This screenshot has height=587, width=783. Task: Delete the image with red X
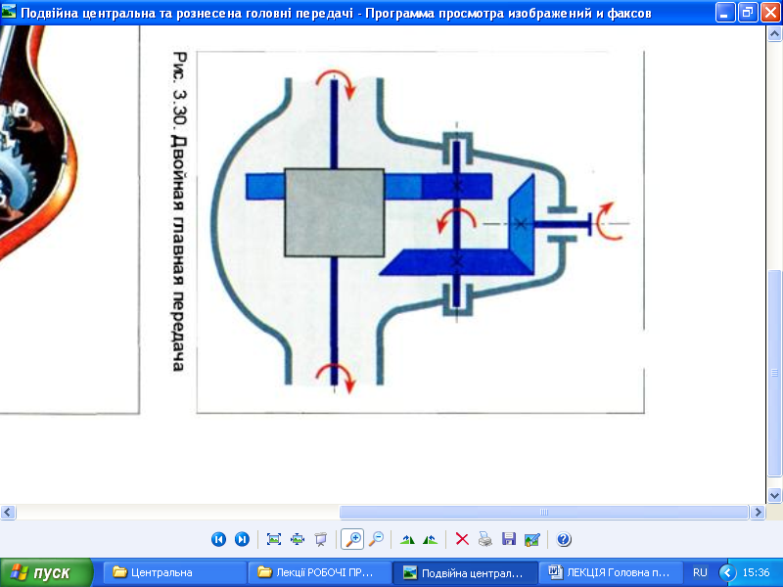(x=462, y=539)
